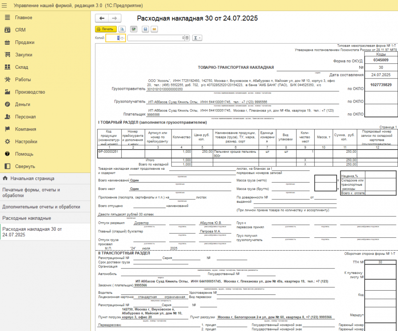Image resolution: width=398 pixels, height=331 pixels.
Task: Open the Работы section
Action: coord(23,80)
